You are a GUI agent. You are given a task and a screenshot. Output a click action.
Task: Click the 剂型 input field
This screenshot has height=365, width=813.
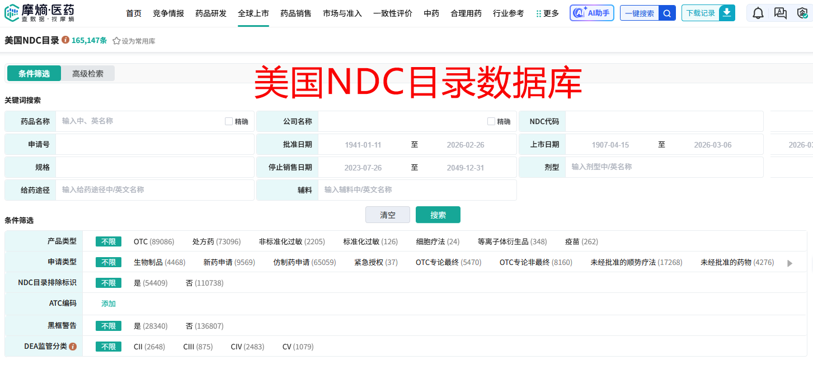pyautogui.click(x=664, y=167)
